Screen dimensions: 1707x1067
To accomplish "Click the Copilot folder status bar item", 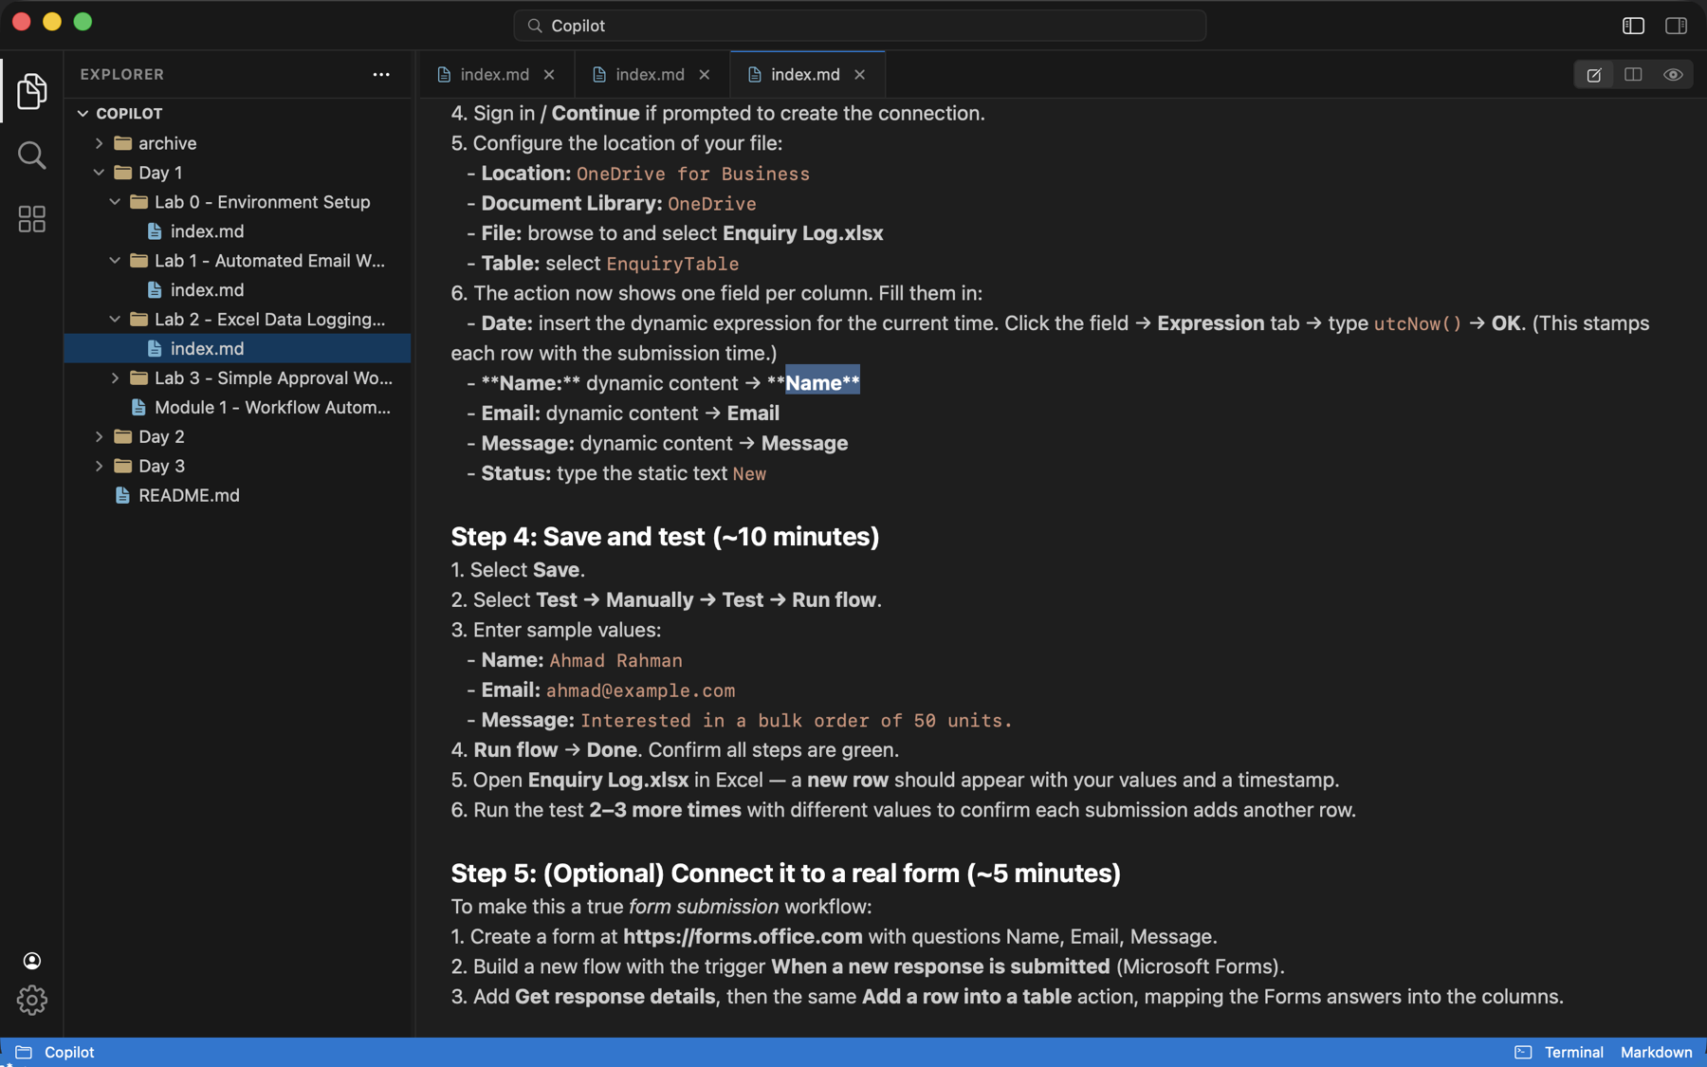I will 55,1052.
